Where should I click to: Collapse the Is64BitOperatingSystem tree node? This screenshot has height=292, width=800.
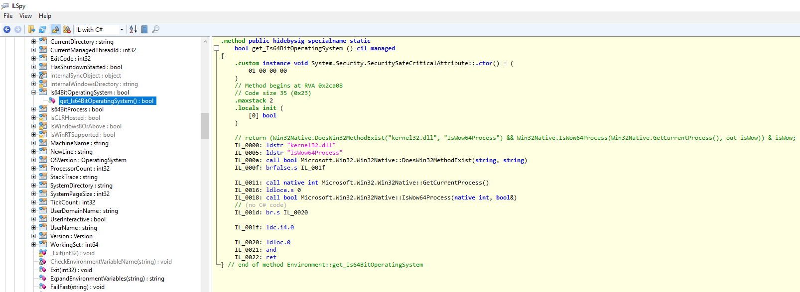(33, 93)
